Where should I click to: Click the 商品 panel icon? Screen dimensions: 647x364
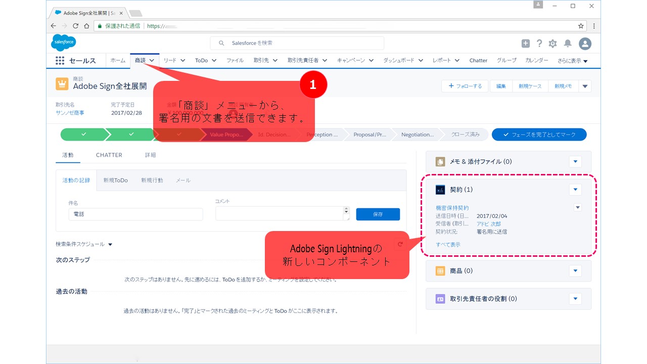click(x=440, y=271)
